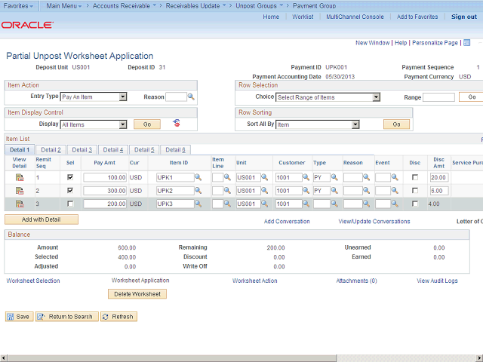This screenshot has height=362, width=483.
Task: Expand the Entry Type dropdown
Action: [122, 97]
